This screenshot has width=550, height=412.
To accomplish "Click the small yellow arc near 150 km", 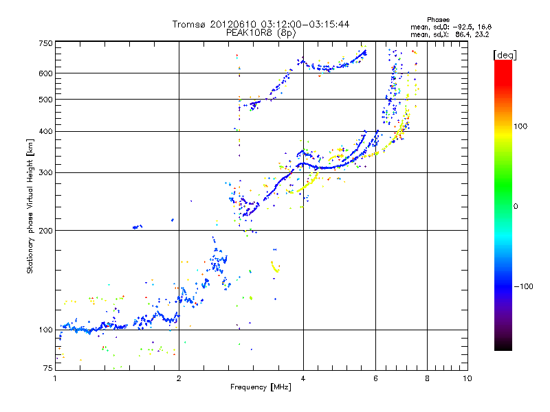I will tap(274, 267).
